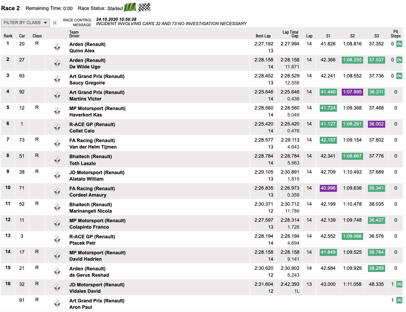Click the IN pit badge for car 27
The height and width of the screenshot is (312, 406).
(x=399, y=60)
